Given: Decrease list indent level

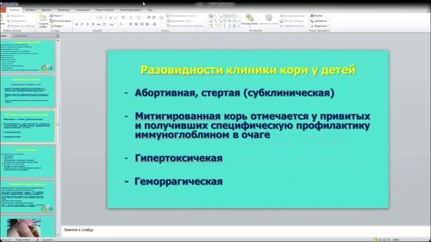Looking at the screenshot, I should tap(148, 17).
